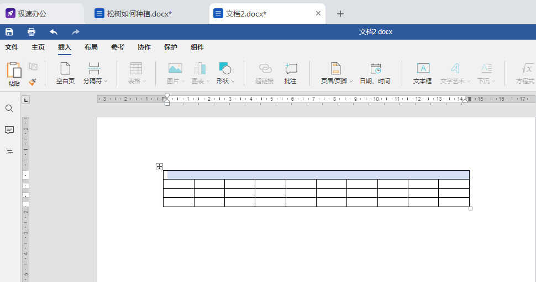Click the tab stop selector on ruler
Viewport: 536px width, 282px height.
point(26,100)
